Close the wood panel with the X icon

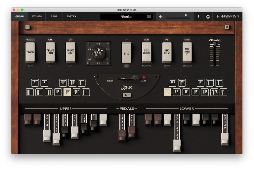point(227,27)
